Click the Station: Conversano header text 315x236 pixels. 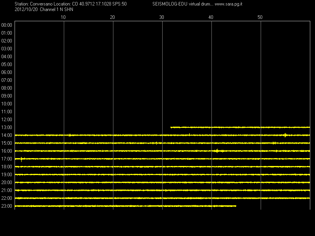(x=33, y=4)
